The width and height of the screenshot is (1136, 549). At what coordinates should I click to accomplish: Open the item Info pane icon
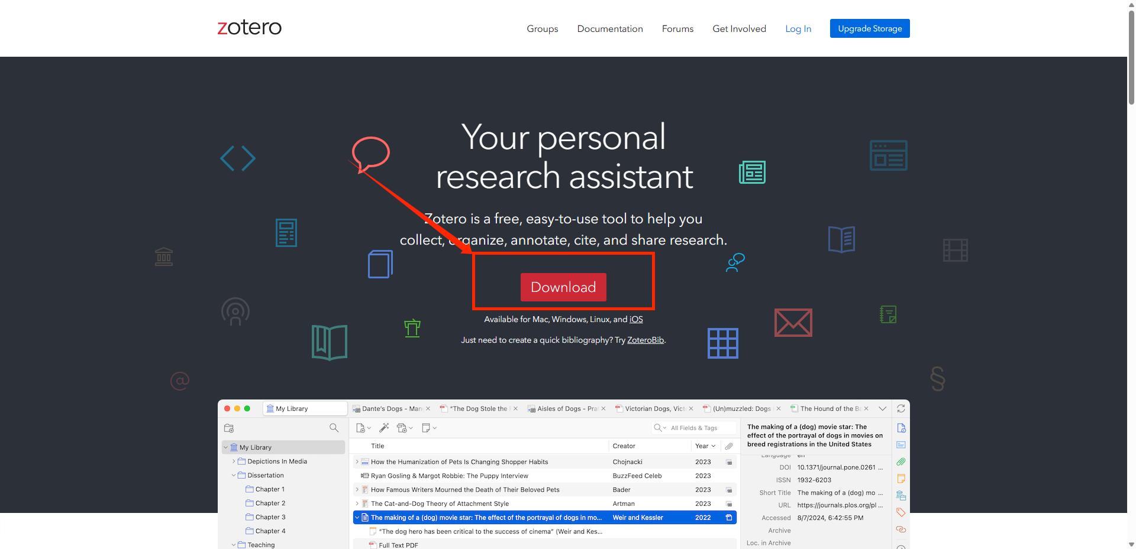(x=901, y=428)
